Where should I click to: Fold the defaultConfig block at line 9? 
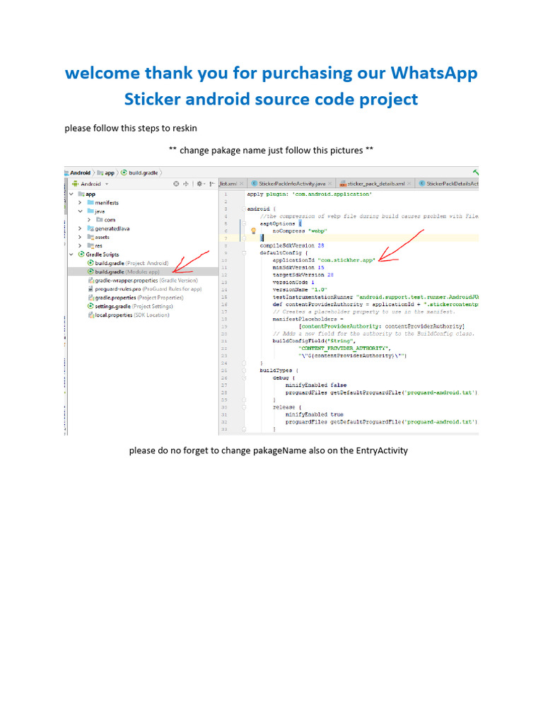244,253
